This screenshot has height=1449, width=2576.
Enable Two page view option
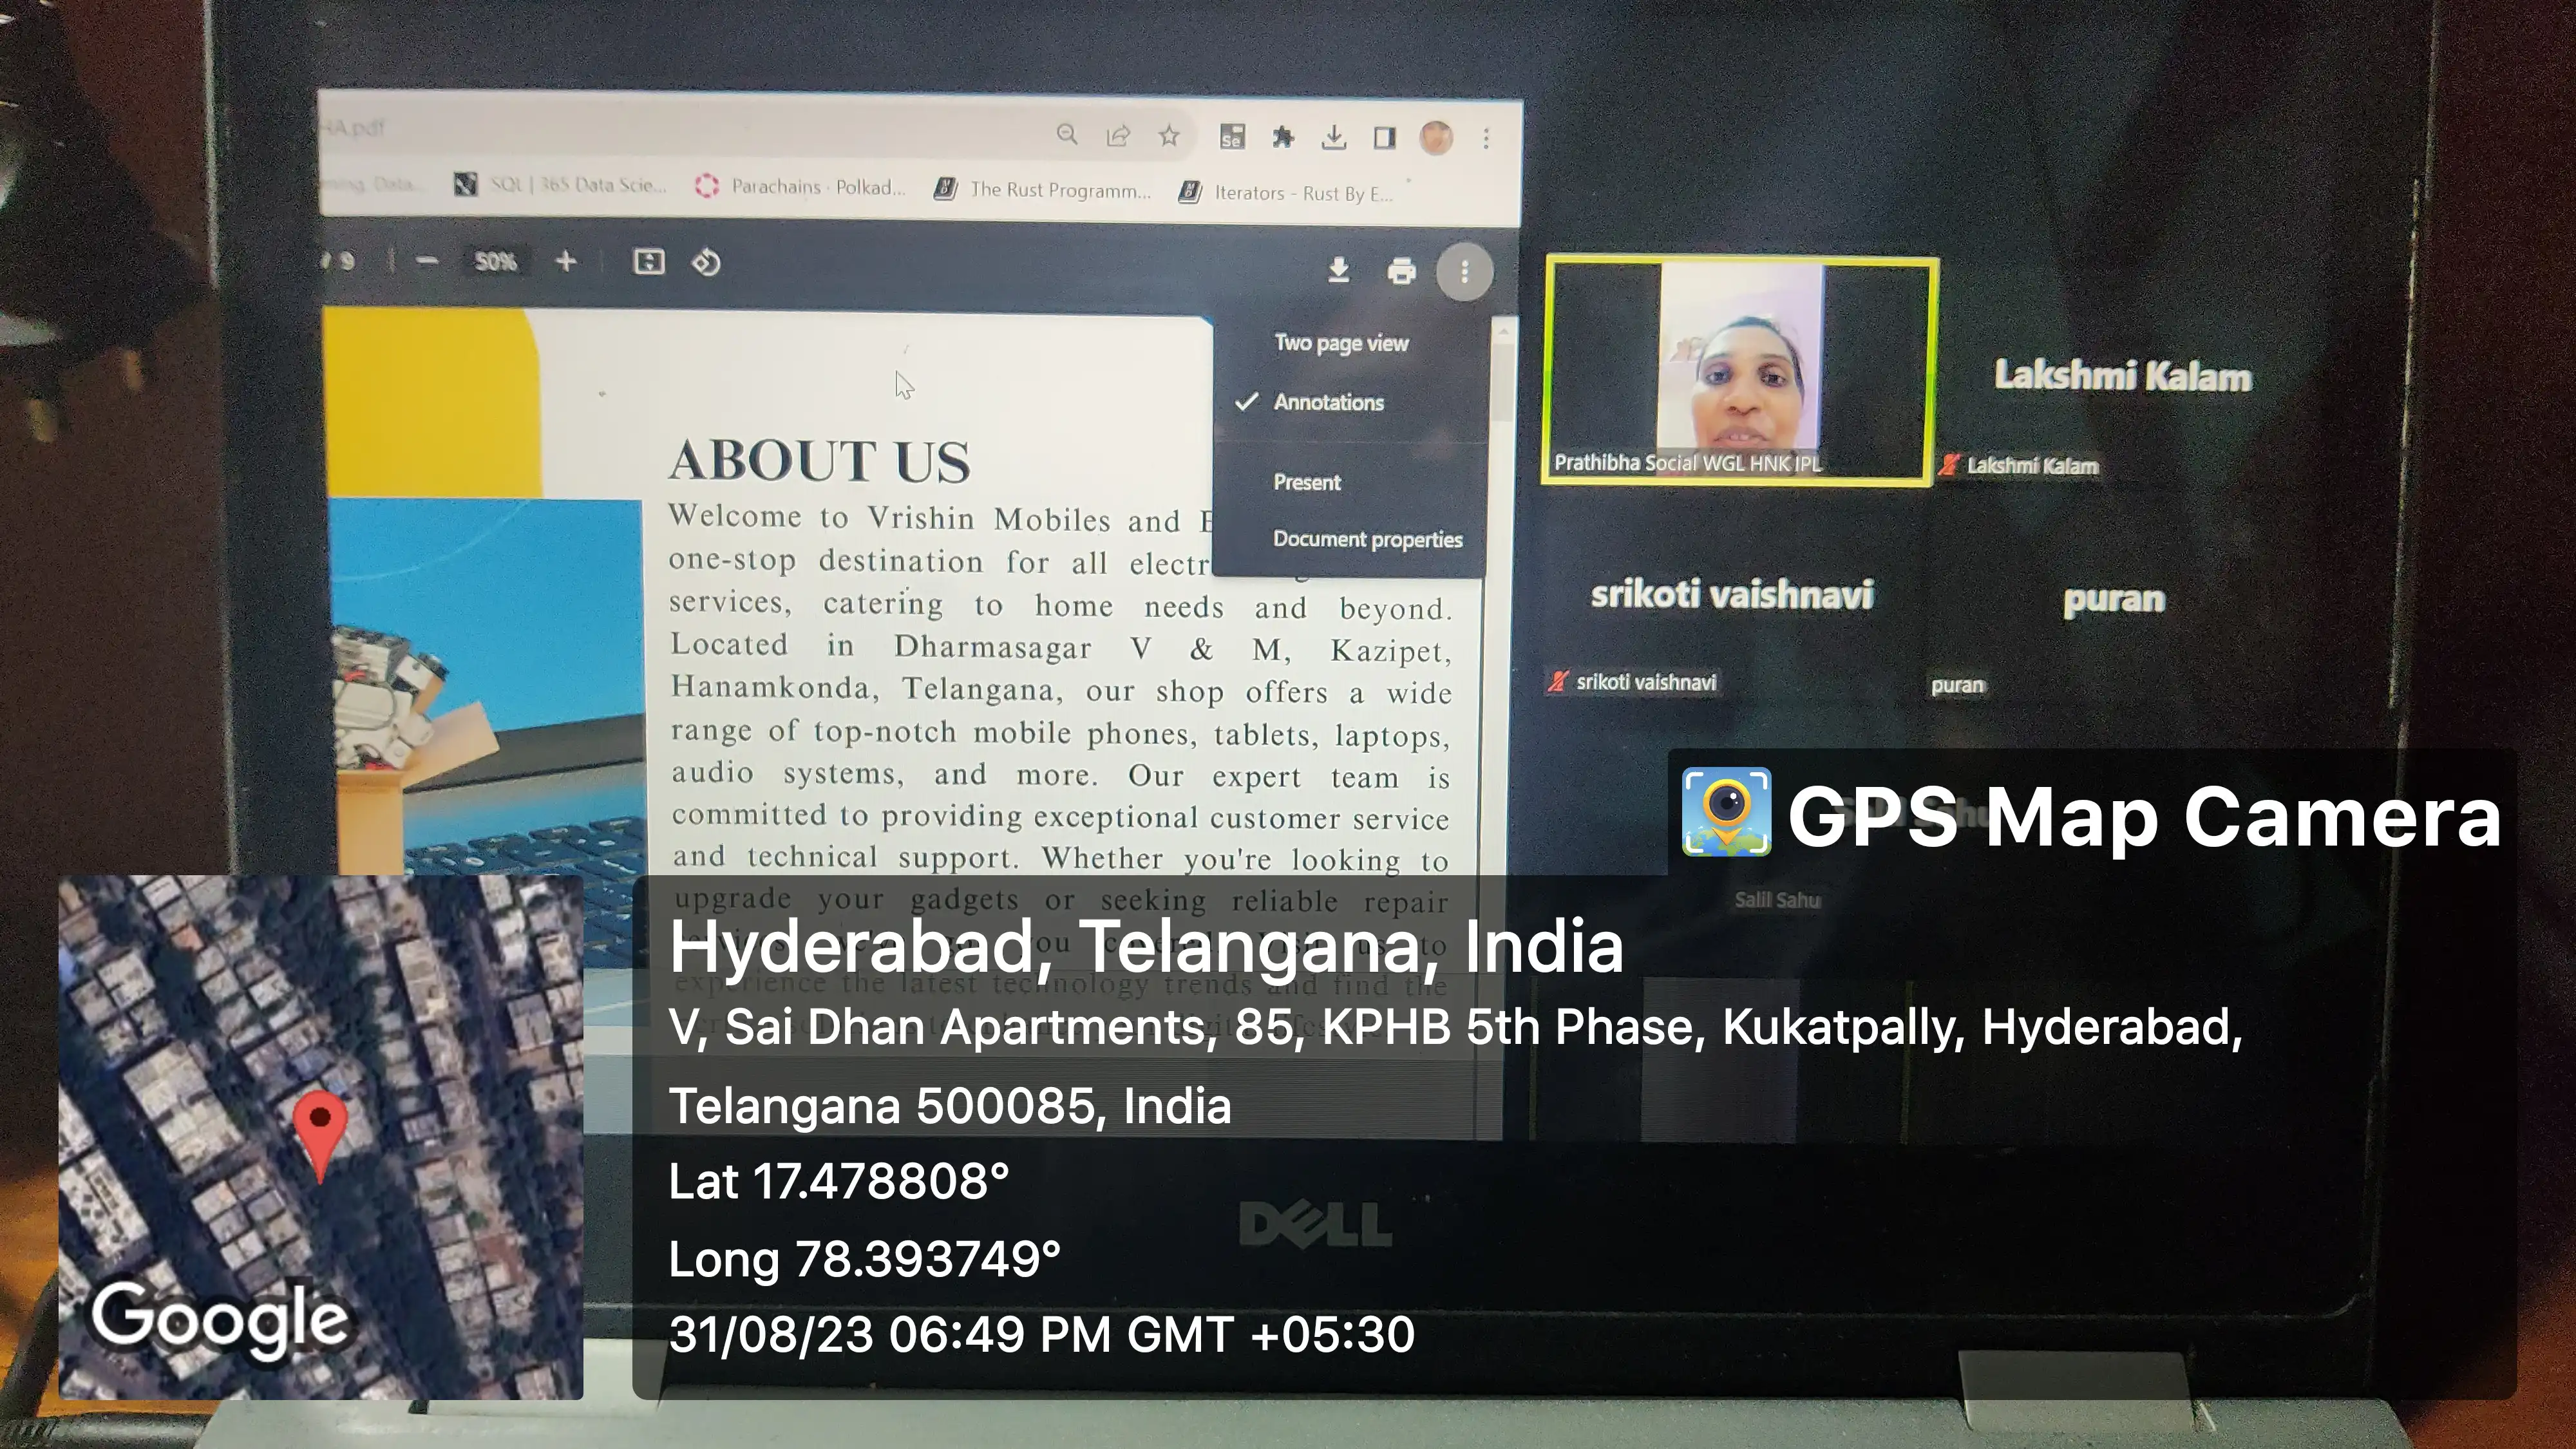click(x=1341, y=343)
